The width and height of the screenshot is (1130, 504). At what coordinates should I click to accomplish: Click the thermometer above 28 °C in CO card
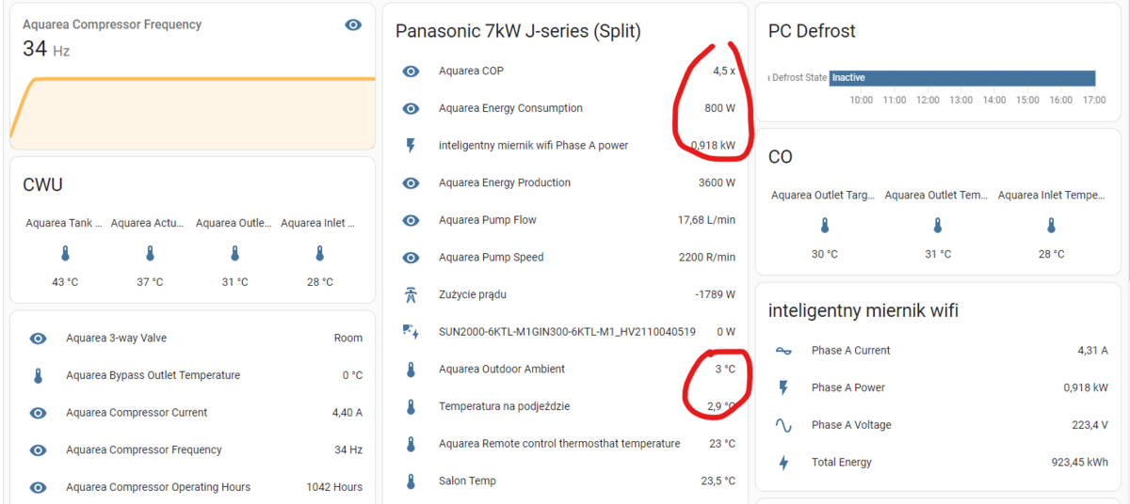click(1051, 226)
